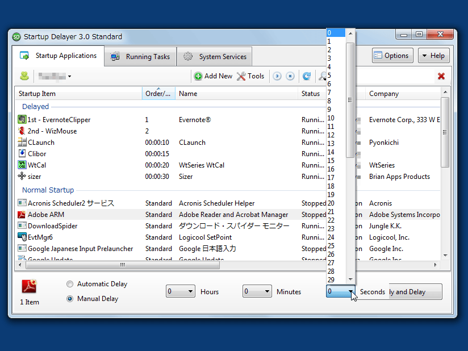Click the Acronis Scheduler Helper name cell
This screenshot has width=468, height=351.
[x=217, y=203]
